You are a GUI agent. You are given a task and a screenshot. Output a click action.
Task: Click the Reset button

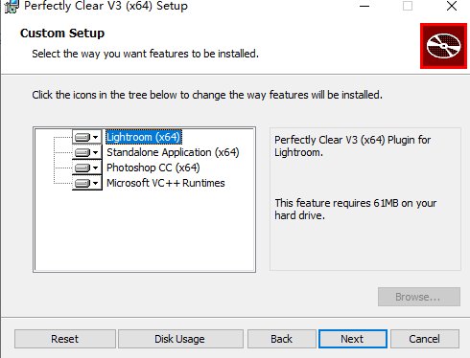[65, 339]
